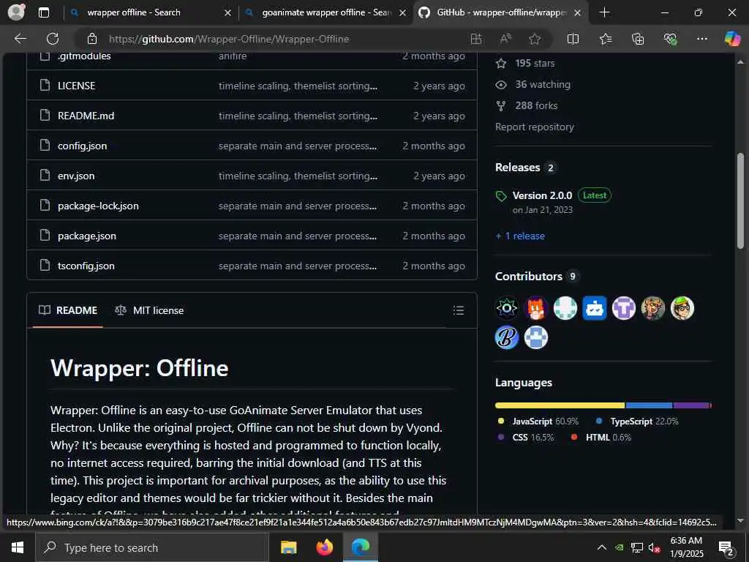749x562 pixels.
Task: Close the 'wrapper offline - Search' tab
Action: 228,12
